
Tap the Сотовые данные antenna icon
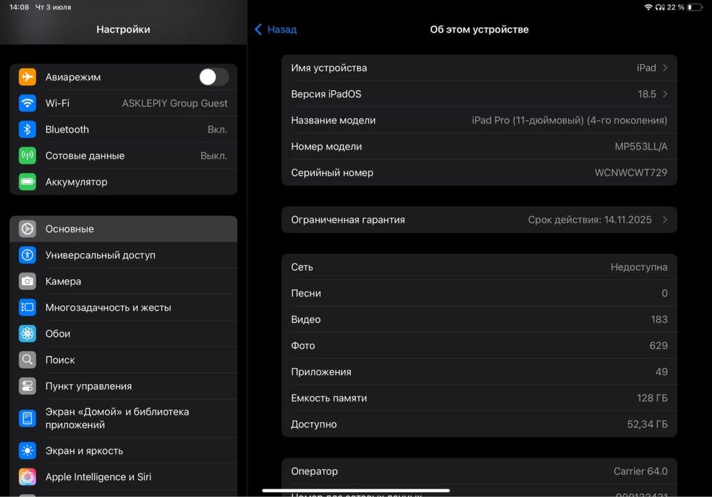(x=27, y=156)
